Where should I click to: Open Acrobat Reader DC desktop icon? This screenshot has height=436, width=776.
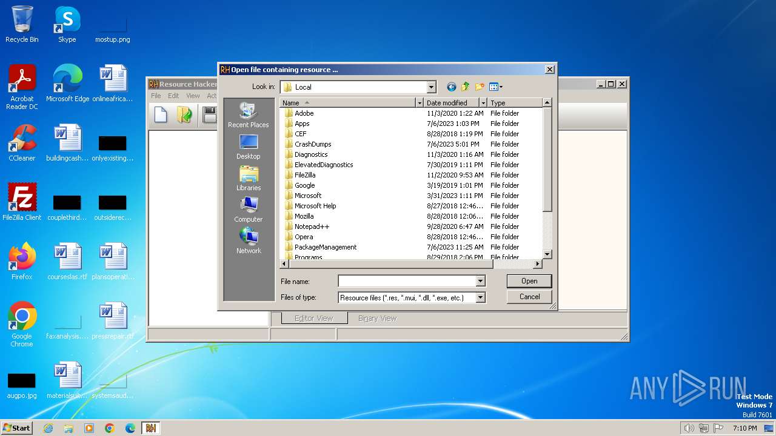coord(22,87)
